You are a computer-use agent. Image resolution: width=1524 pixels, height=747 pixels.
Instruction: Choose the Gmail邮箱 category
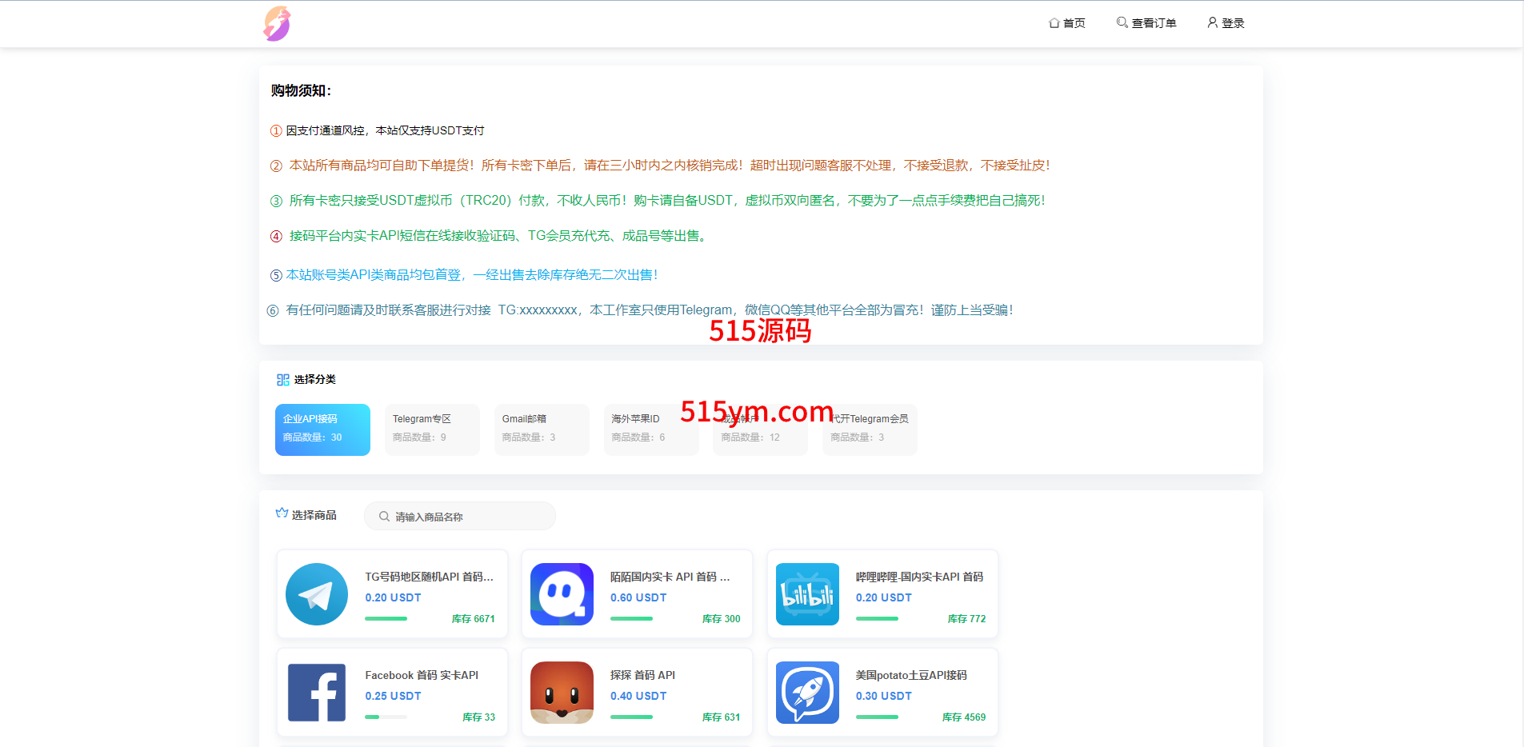[542, 429]
